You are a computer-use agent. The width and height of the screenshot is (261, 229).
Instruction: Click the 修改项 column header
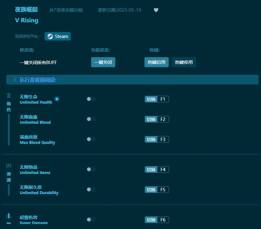pos(27,50)
